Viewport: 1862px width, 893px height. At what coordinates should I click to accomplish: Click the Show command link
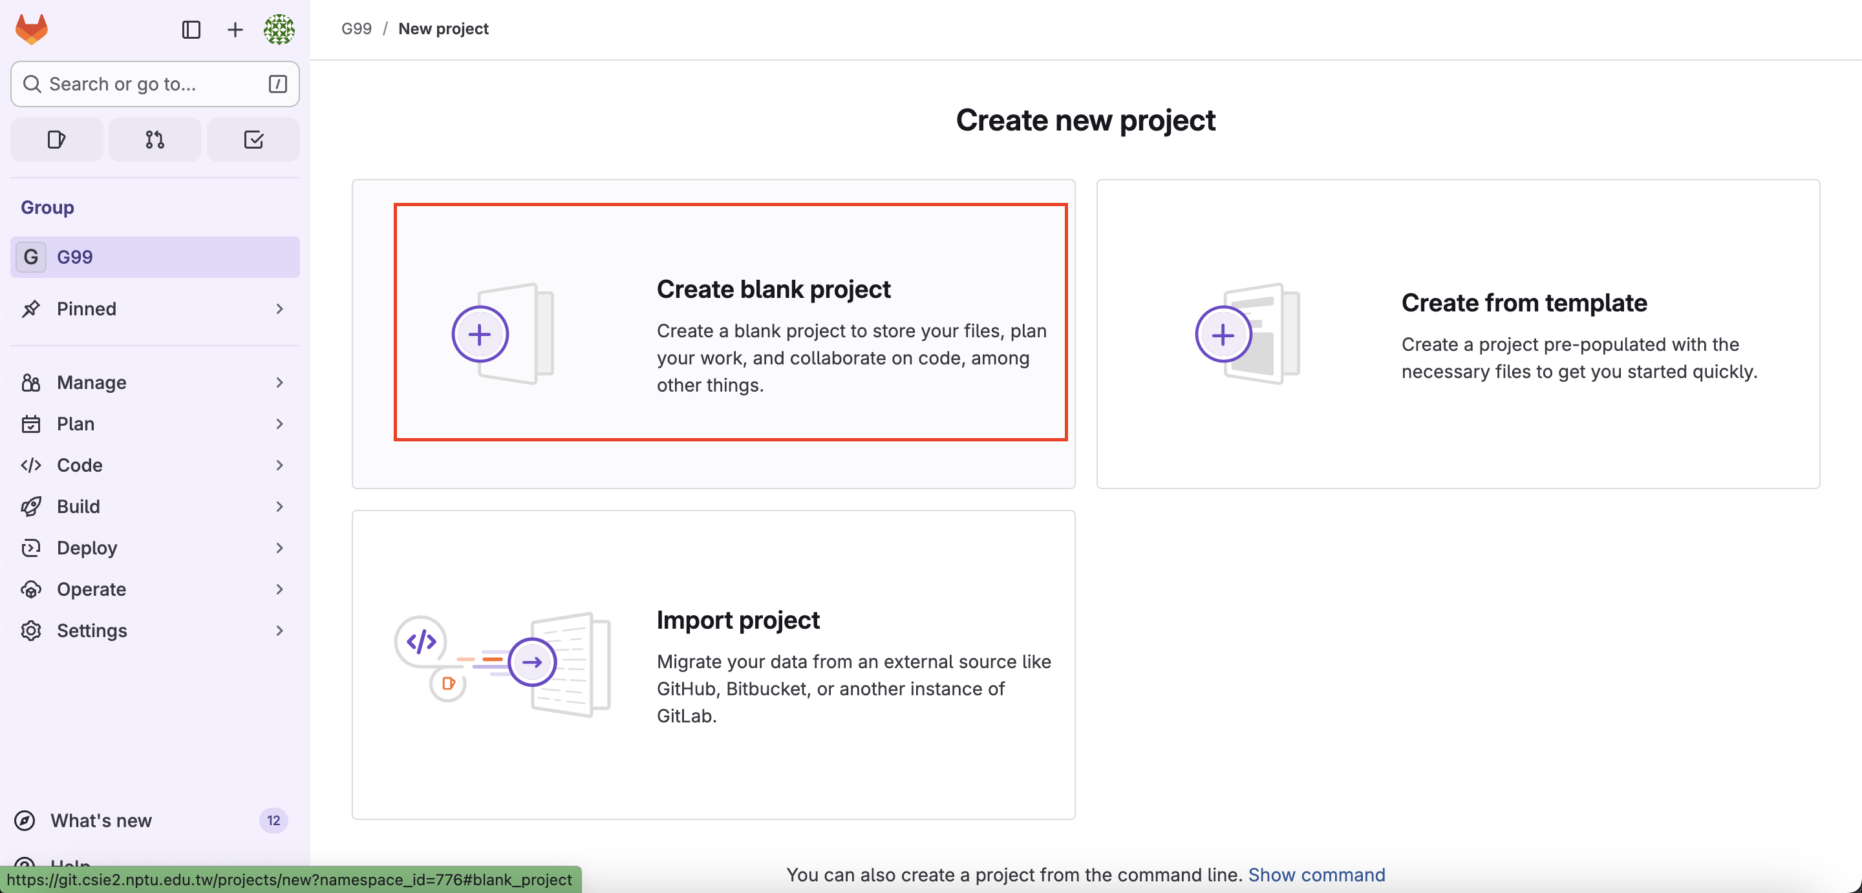1316,874
